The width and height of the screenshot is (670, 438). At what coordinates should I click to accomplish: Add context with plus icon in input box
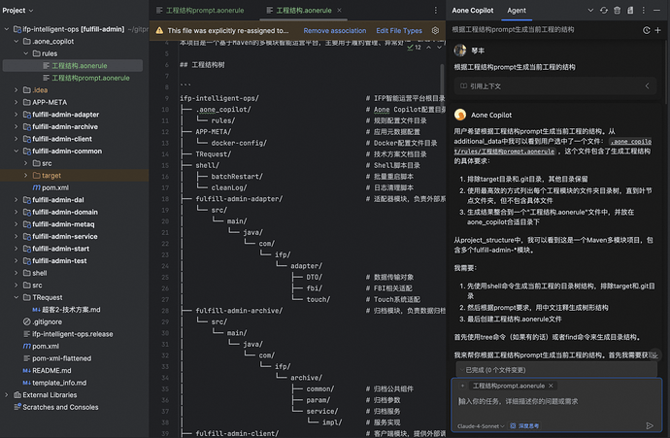tap(462, 386)
